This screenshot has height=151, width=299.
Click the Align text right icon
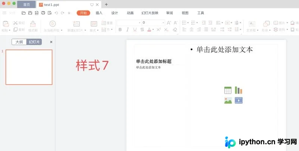(x=199, y=29)
